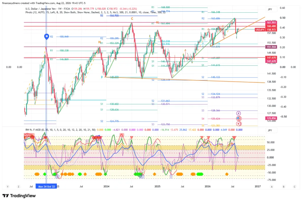Image resolution: width=302 pixels, height=202 pixels.
Task: Click the S1 128.636 pivot label
Action: 109,110
